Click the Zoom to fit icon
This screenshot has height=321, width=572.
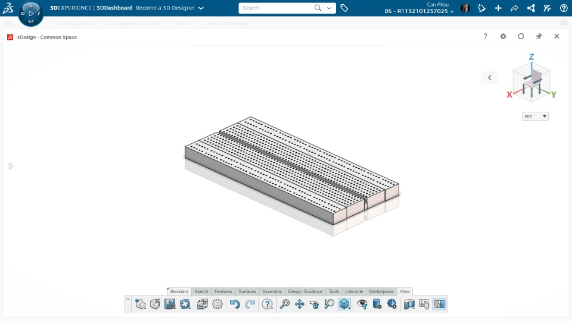(x=285, y=304)
